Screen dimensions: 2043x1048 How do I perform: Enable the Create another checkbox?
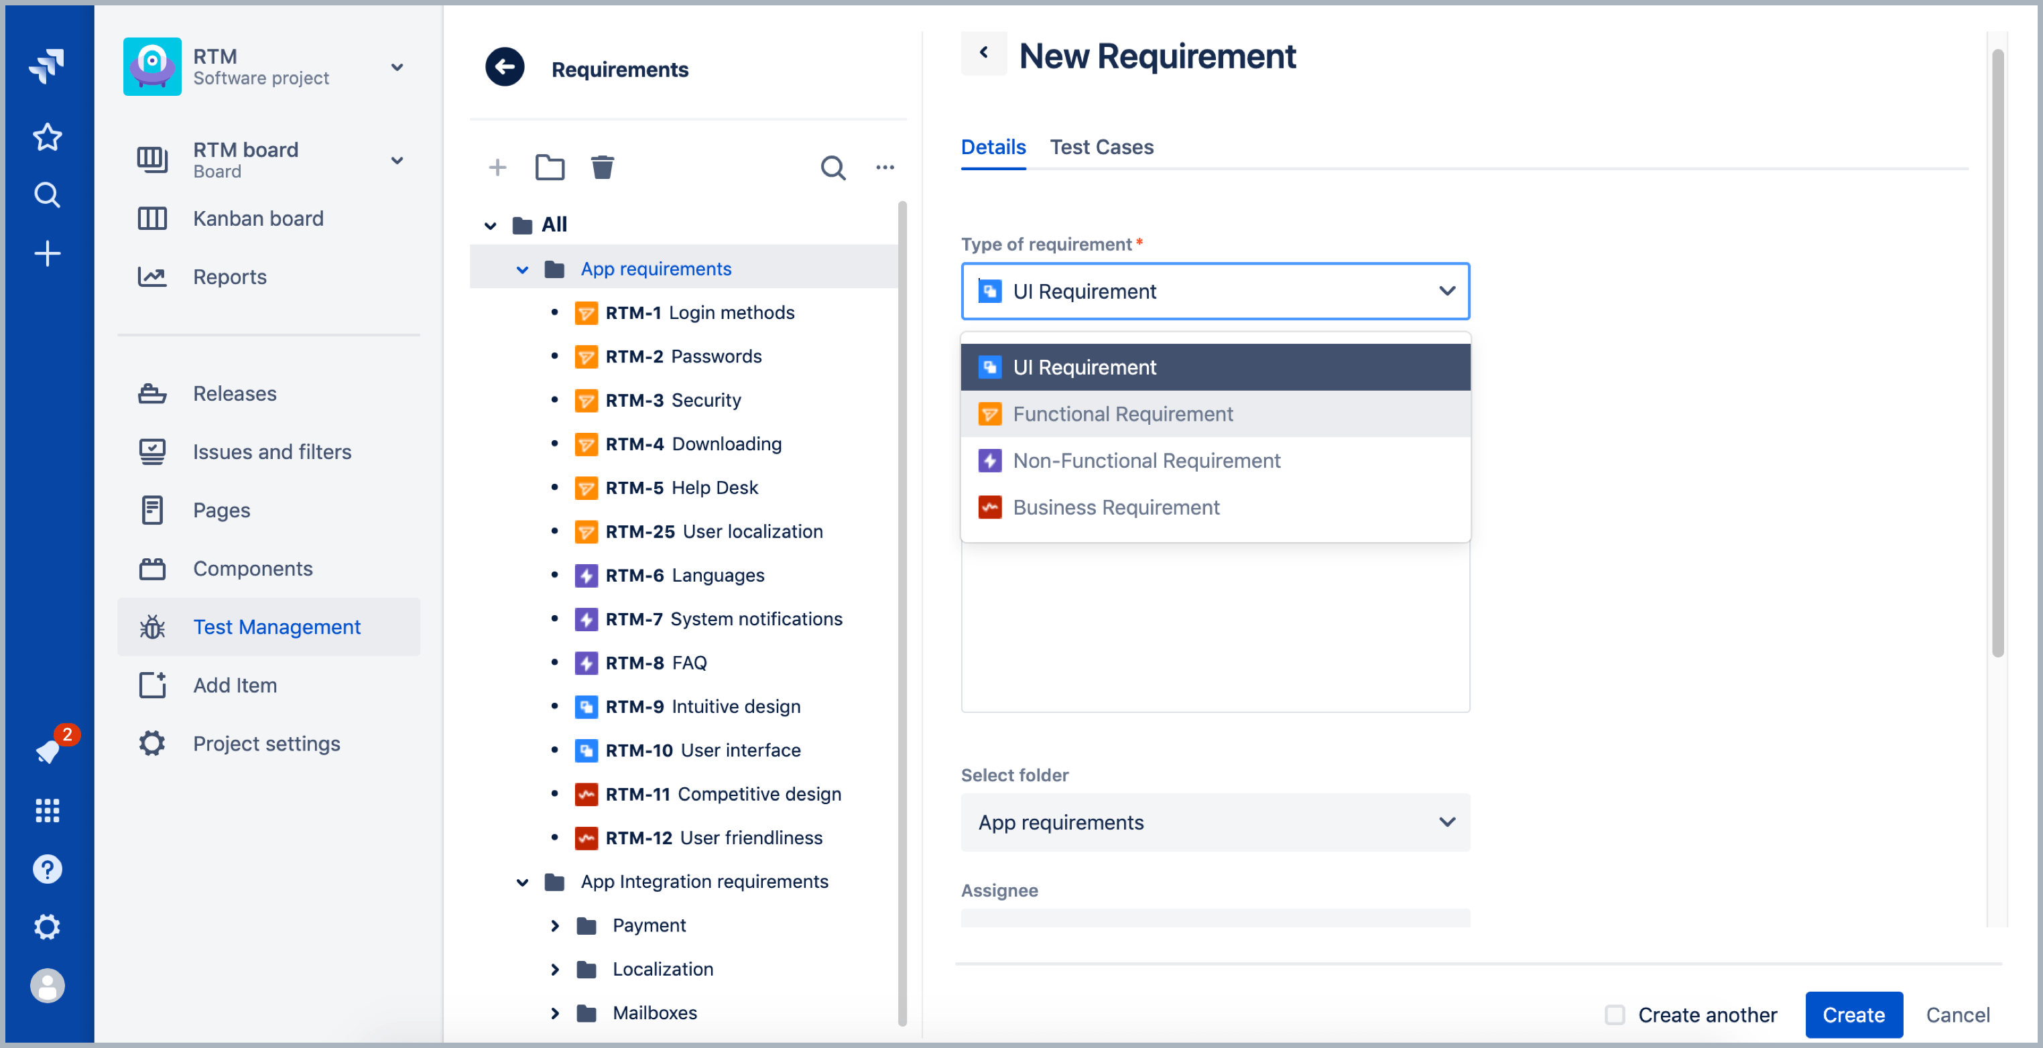[1615, 1014]
